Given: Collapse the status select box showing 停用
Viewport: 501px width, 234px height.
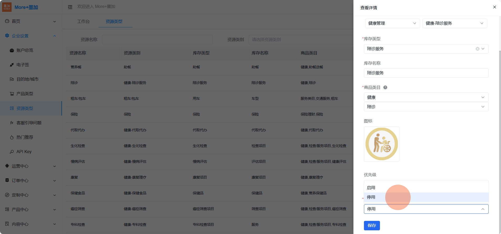Looking at the screenshot, I should point(426,209).
